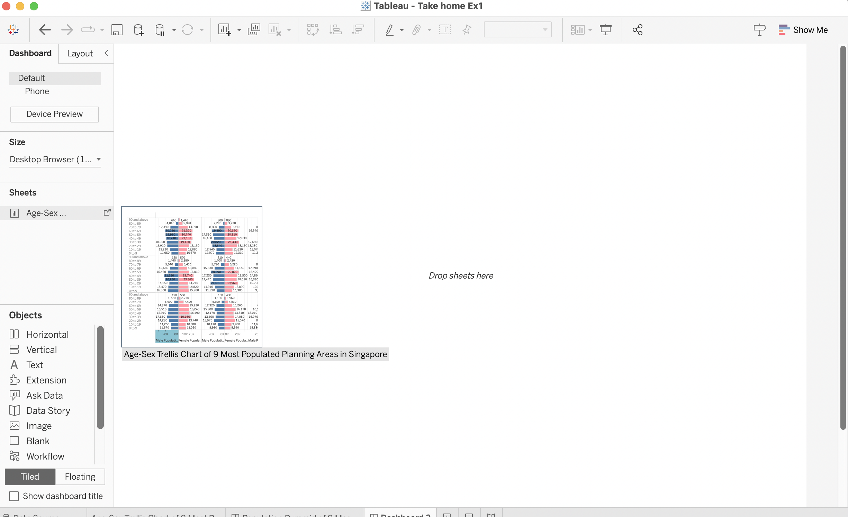Select the Phone device layout
Viewport: 848px width, 517px height.
(37, 91)
